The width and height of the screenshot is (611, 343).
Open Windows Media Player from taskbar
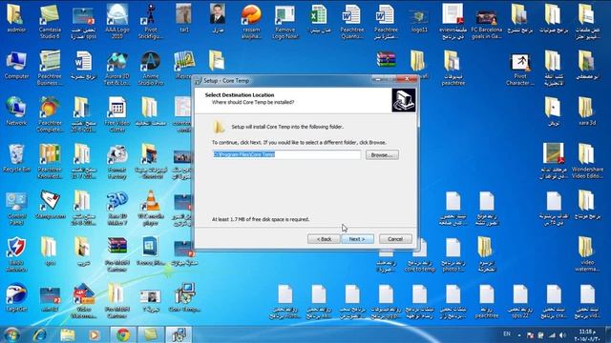[x=94, y=334]
